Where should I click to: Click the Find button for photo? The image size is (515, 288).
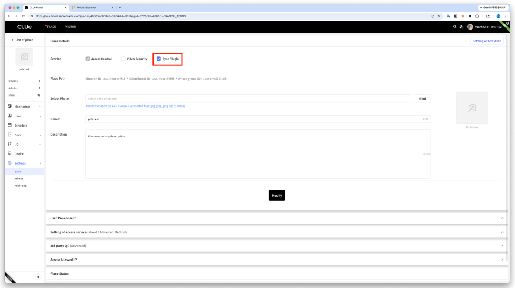click(422, 99)
